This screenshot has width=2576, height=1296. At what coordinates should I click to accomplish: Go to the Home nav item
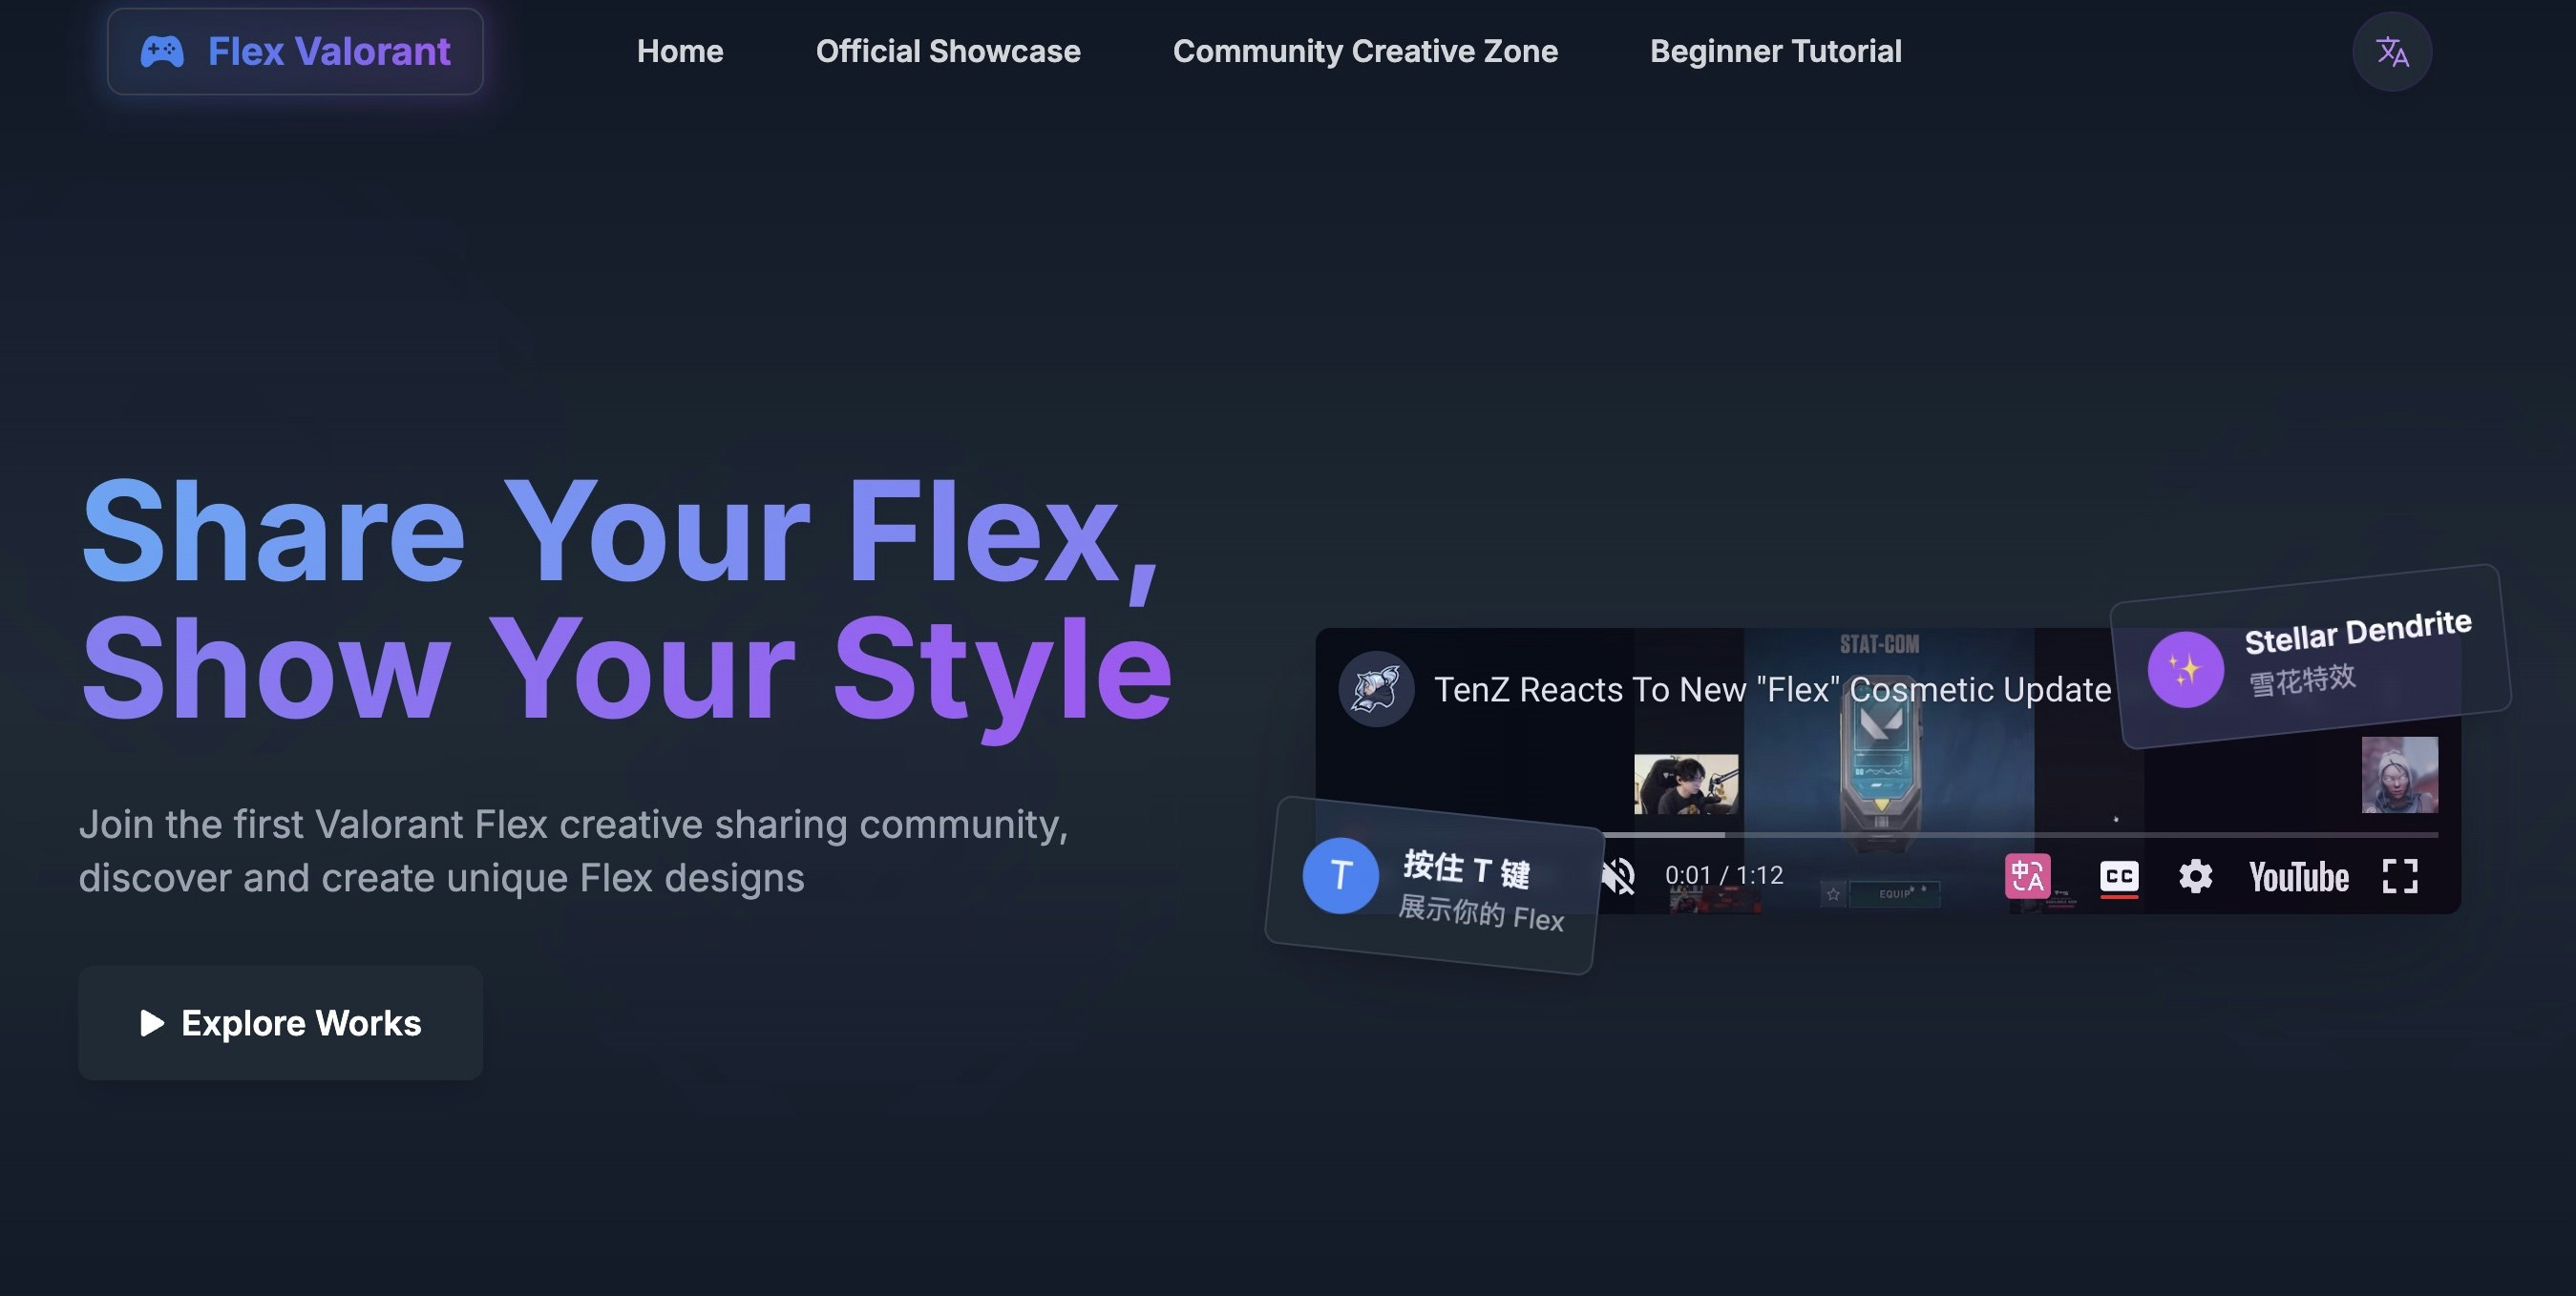click(x=680, y=51)
